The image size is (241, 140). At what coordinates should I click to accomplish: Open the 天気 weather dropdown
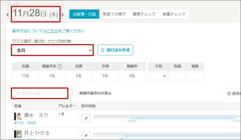158,76
